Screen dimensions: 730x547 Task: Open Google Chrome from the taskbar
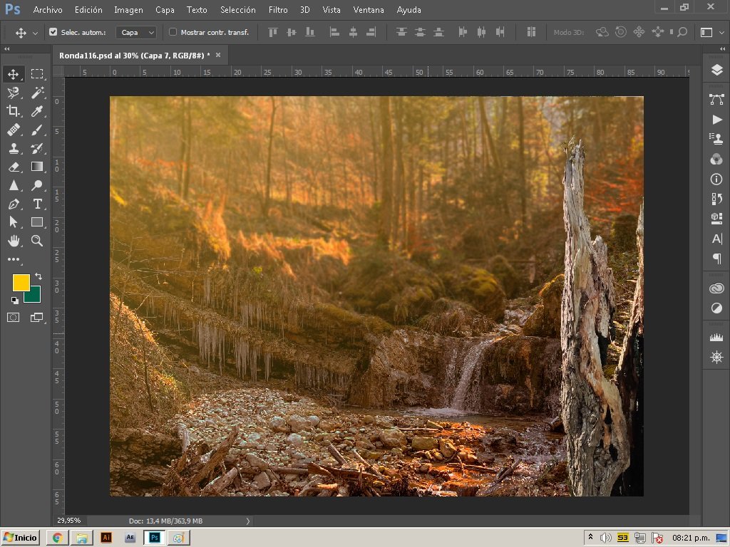[x=58, y=538]
